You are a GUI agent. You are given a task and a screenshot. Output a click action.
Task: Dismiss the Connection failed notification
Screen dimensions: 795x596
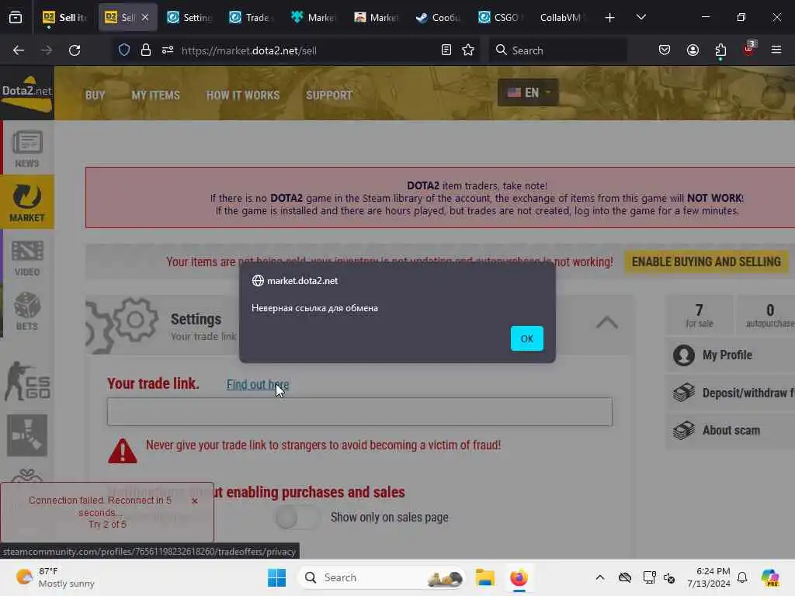point(195,501)
